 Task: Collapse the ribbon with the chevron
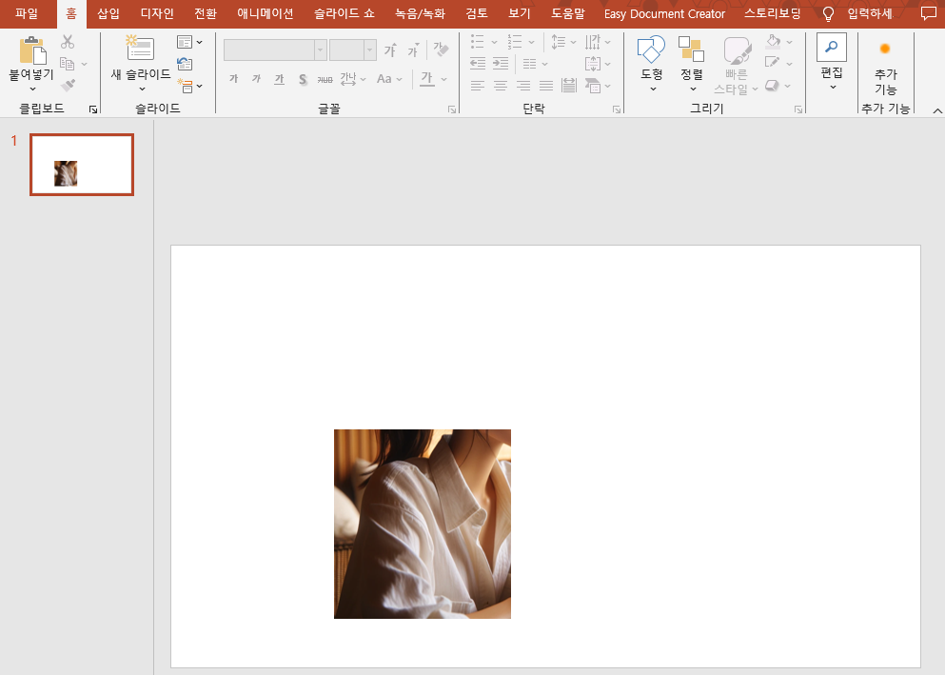[x=937, y=110]
